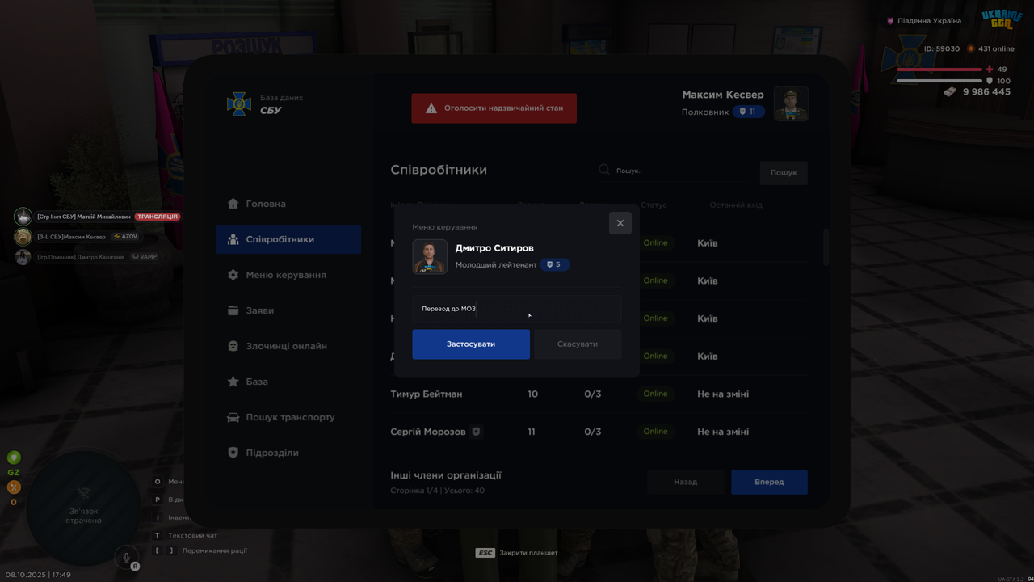Click the ESC Закрити планшет hint
The image size is (1034, 582).
(517, 553)
